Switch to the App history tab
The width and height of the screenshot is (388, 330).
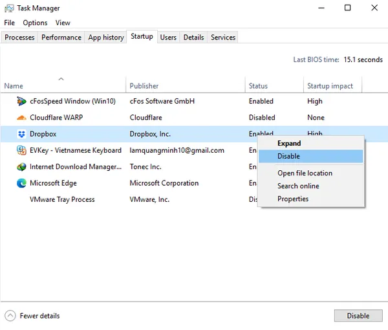point(106,38)
